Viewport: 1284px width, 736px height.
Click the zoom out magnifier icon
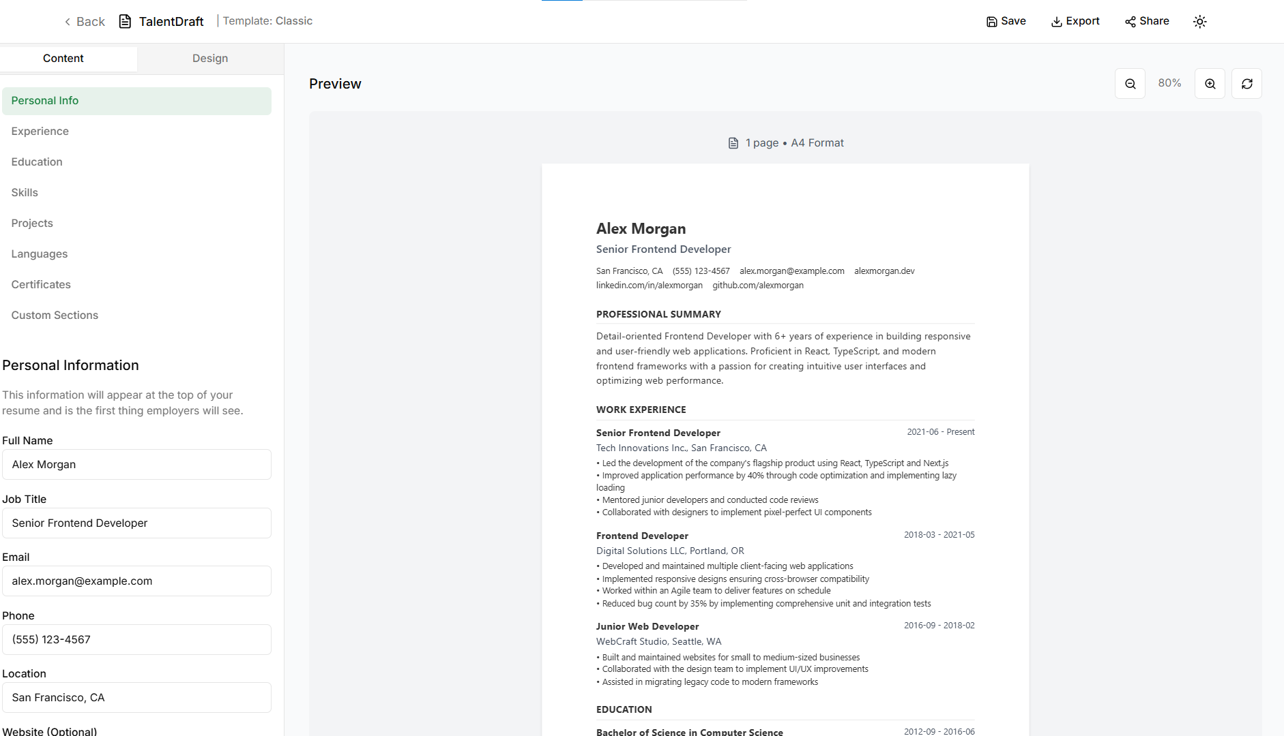click(1130, 84)
